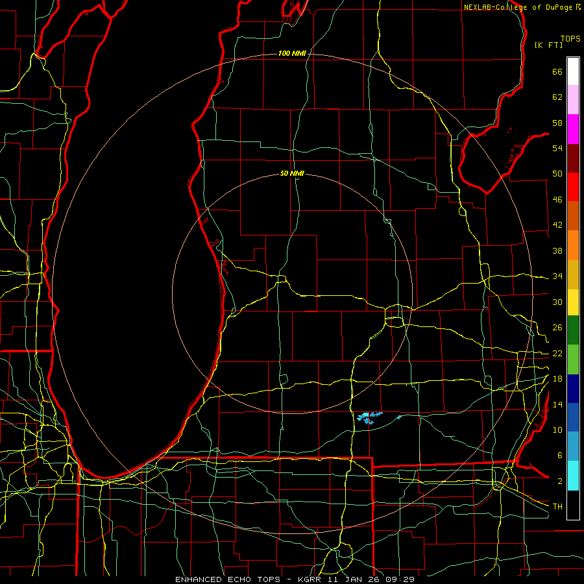Screen dimensions: 584x584
Task: Click the 26 value on the scale
Action: coord(557,328)
